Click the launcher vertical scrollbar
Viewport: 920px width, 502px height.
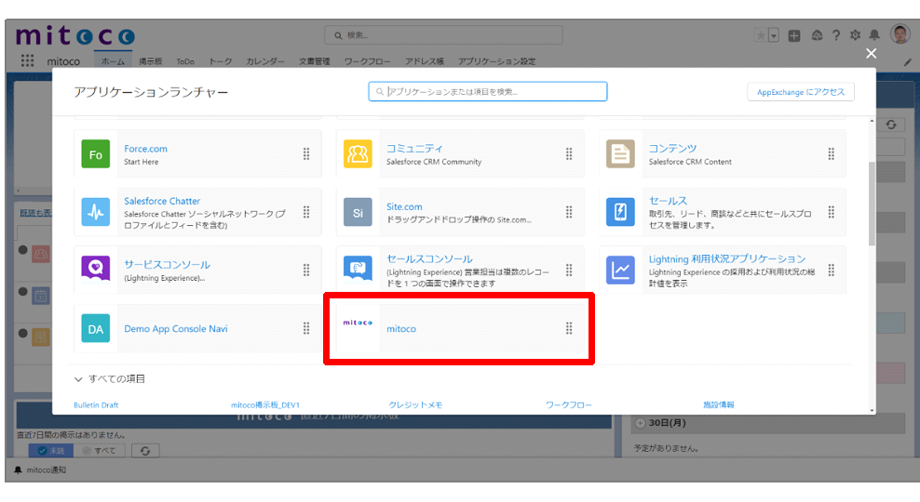tap(872, 204)
